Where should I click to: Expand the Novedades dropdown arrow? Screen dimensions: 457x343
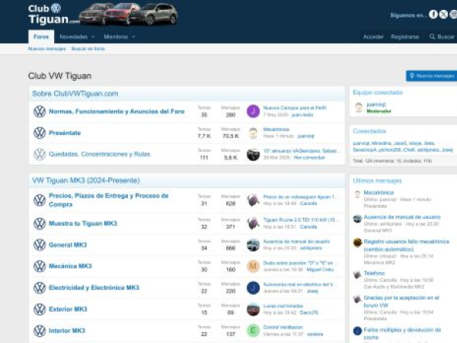point(93,37)
